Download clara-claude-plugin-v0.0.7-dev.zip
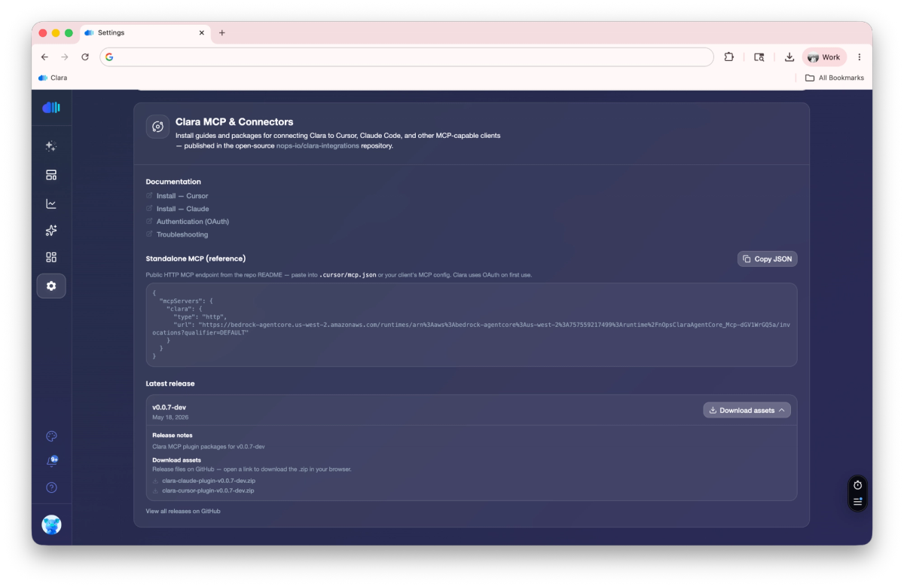 click(x=209, y=480)
